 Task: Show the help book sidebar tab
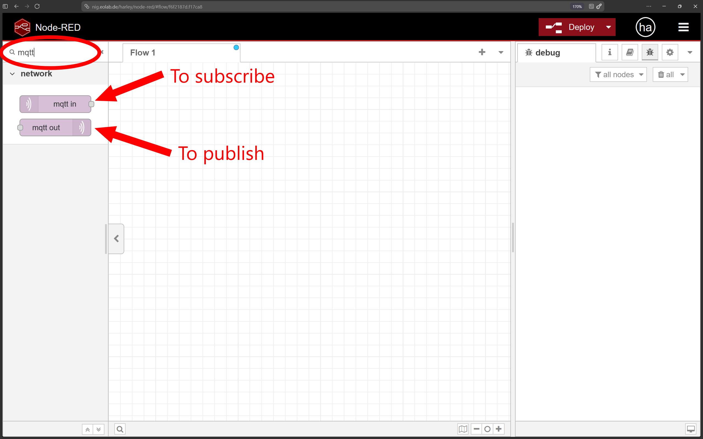[630, 52]
